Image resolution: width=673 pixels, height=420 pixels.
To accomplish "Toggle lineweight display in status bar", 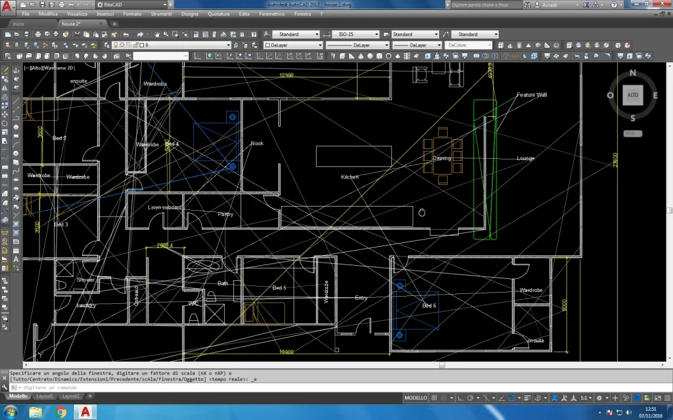I will (528, 398).
